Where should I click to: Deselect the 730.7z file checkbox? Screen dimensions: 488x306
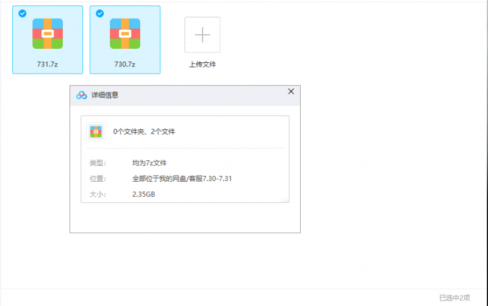coord(99,13)
